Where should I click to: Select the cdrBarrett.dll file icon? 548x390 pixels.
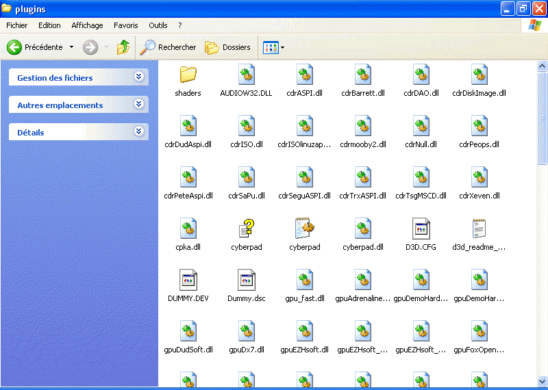pyautogui.click(x=363, y=75)
